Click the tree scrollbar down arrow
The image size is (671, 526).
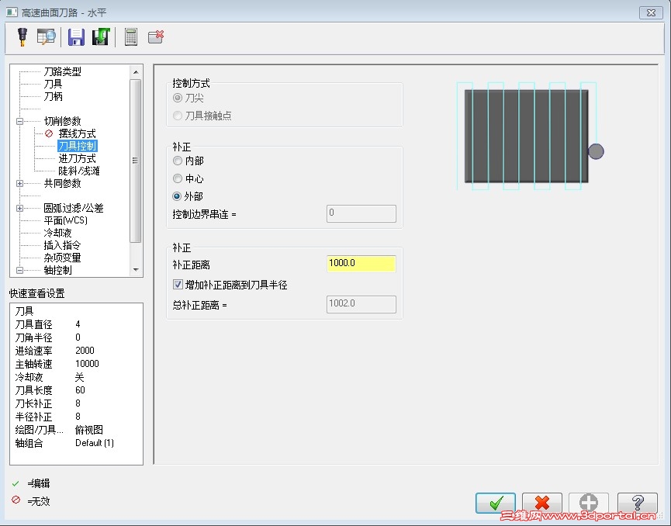click(136, 270)
